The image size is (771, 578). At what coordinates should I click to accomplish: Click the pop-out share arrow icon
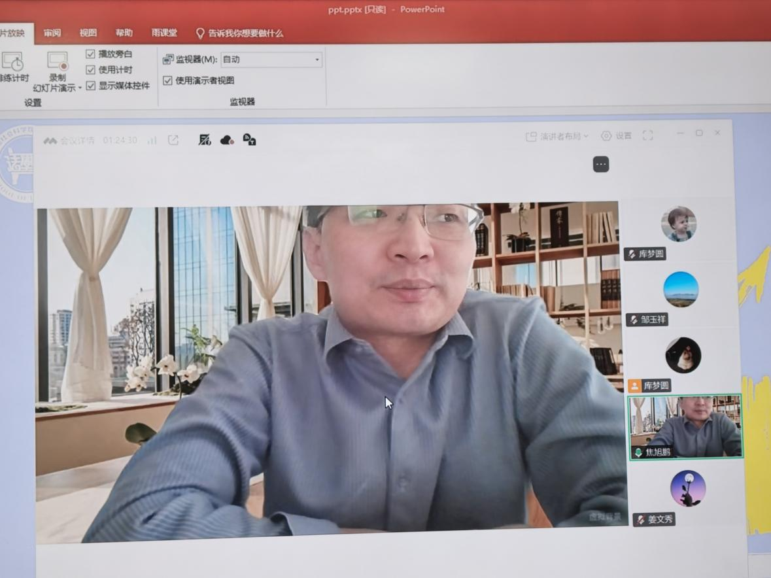point(173,140)
